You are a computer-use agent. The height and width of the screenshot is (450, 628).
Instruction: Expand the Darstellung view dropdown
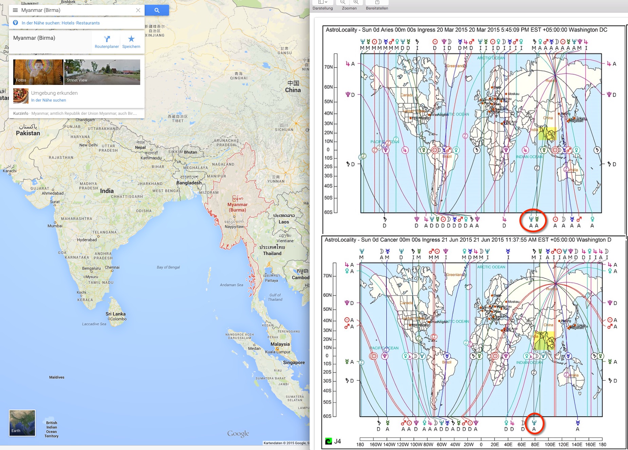(323, 2)
